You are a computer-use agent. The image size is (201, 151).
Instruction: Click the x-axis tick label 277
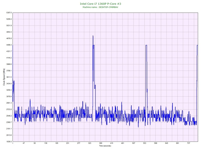coord(79,143)
